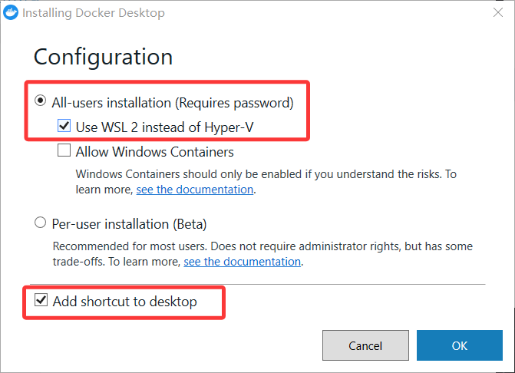Confirm configuration with the OK button
Screen dimensions: 515x373
(x=460, y=345)
